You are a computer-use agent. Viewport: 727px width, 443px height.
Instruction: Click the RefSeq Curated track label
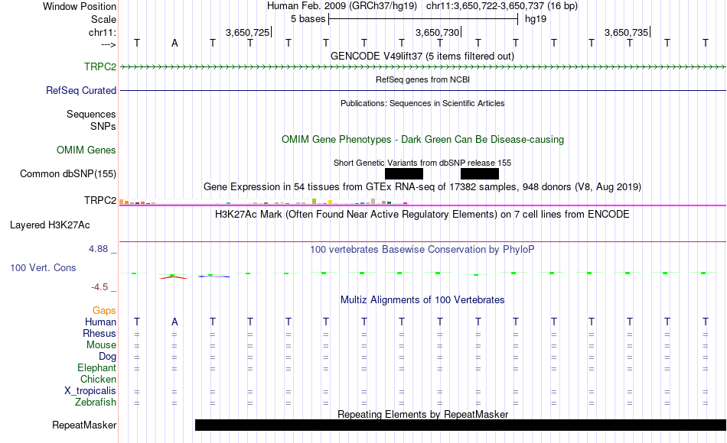pyautogui.click(x=81, y=90)
